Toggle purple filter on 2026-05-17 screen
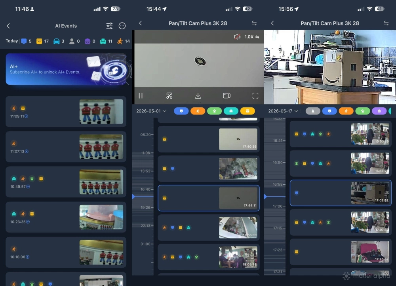This screenshot has height=286, width=396. 379,111
